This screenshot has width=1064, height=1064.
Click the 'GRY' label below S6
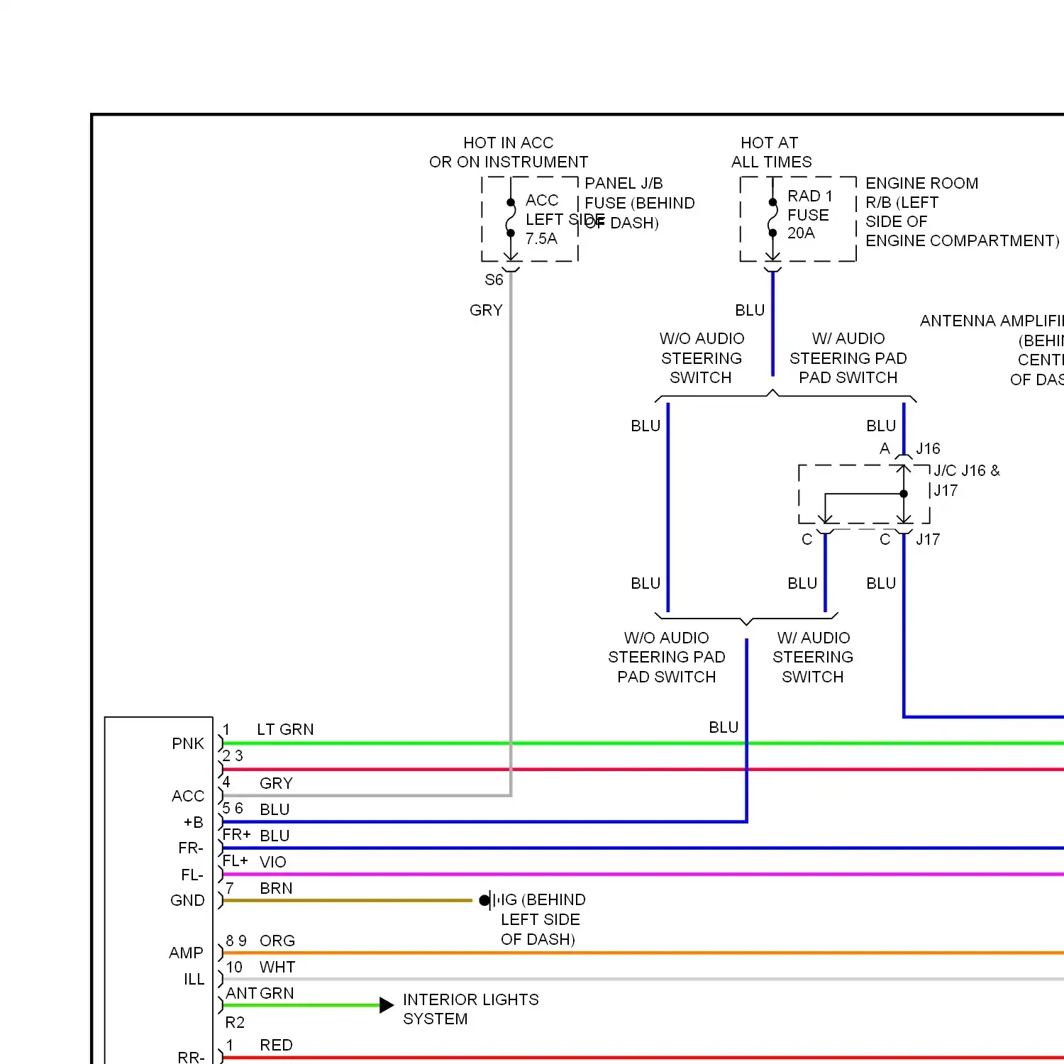[486, 311]
